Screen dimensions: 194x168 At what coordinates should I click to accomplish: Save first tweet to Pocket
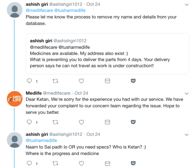[133, 81]
